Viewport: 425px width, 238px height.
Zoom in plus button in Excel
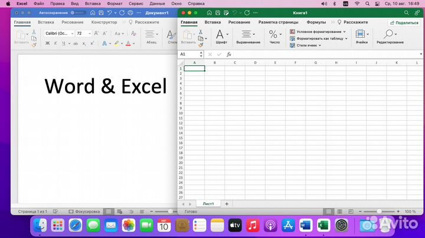click(398, 211)
